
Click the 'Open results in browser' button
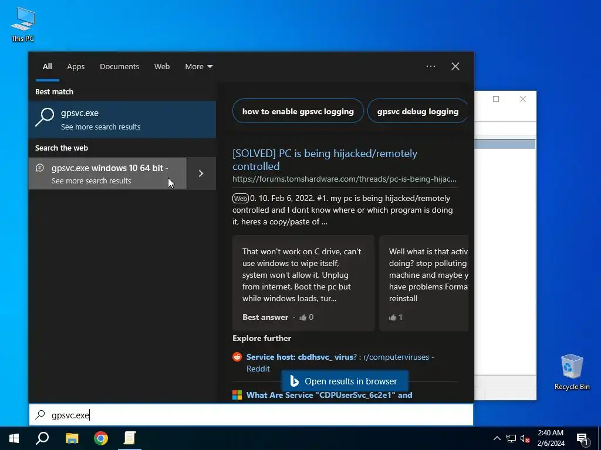coord(345,381)
